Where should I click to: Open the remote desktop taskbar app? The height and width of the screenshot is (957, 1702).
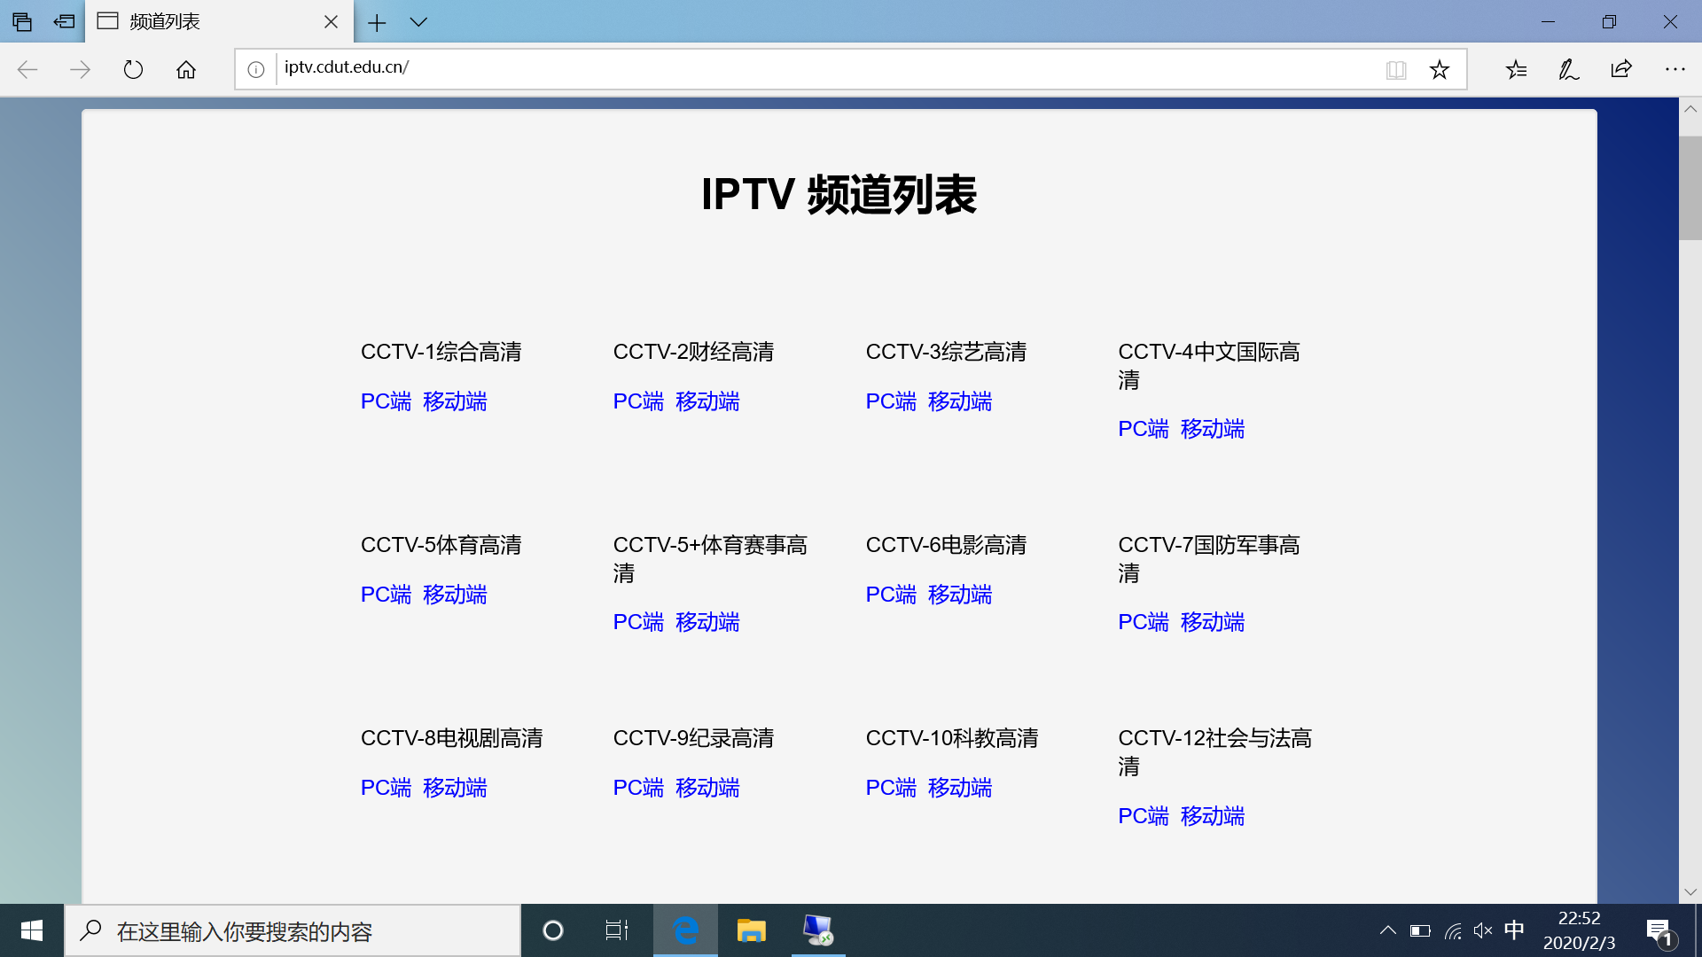pyautogui.click(x=817, y=930)
